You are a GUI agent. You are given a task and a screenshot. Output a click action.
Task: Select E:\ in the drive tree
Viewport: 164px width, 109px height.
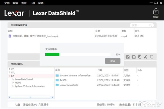coord(13,76)
